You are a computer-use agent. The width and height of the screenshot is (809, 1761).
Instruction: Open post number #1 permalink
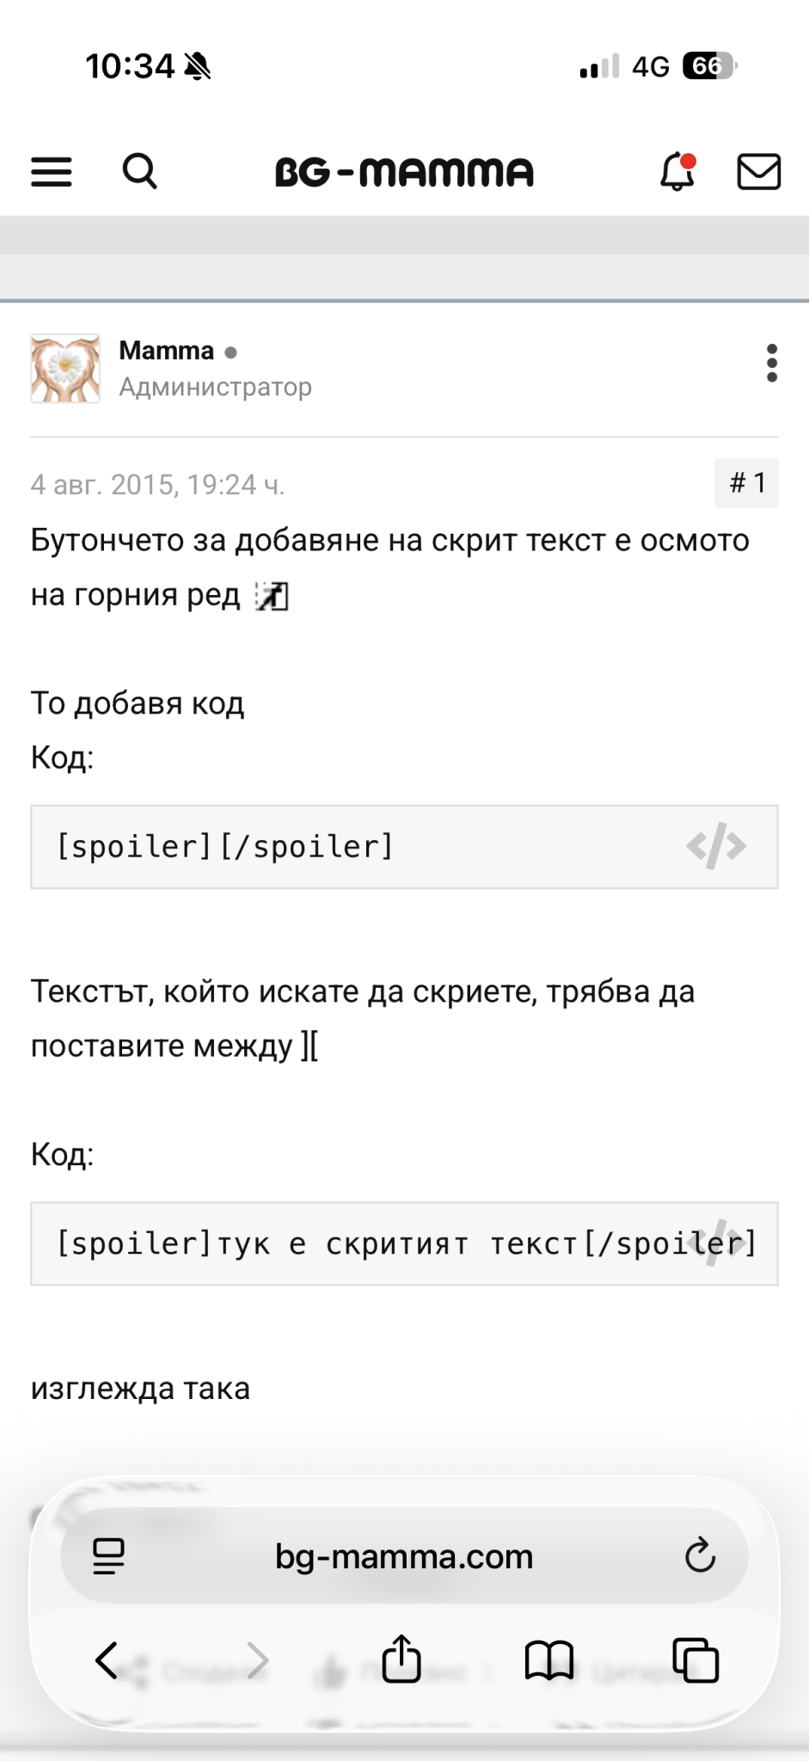click(746, 483)
